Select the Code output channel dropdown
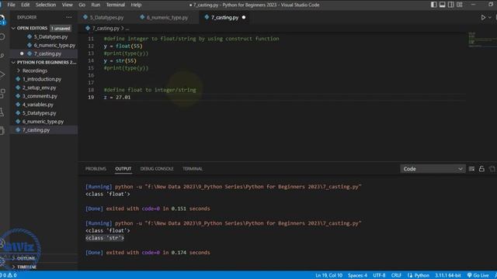497x279 pixels. point(433,169)
